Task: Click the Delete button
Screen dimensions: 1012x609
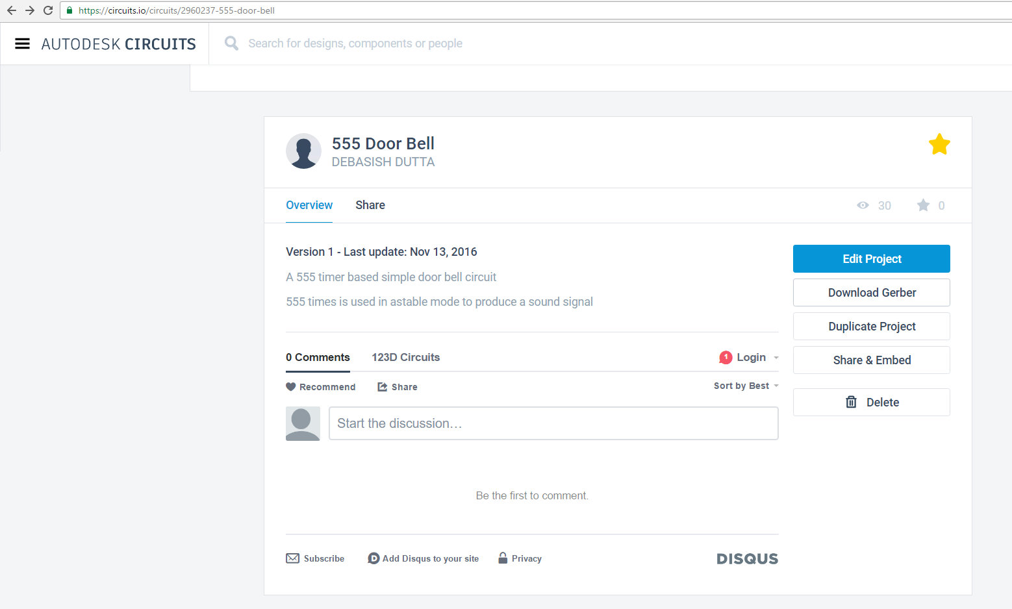Action: 872,403
